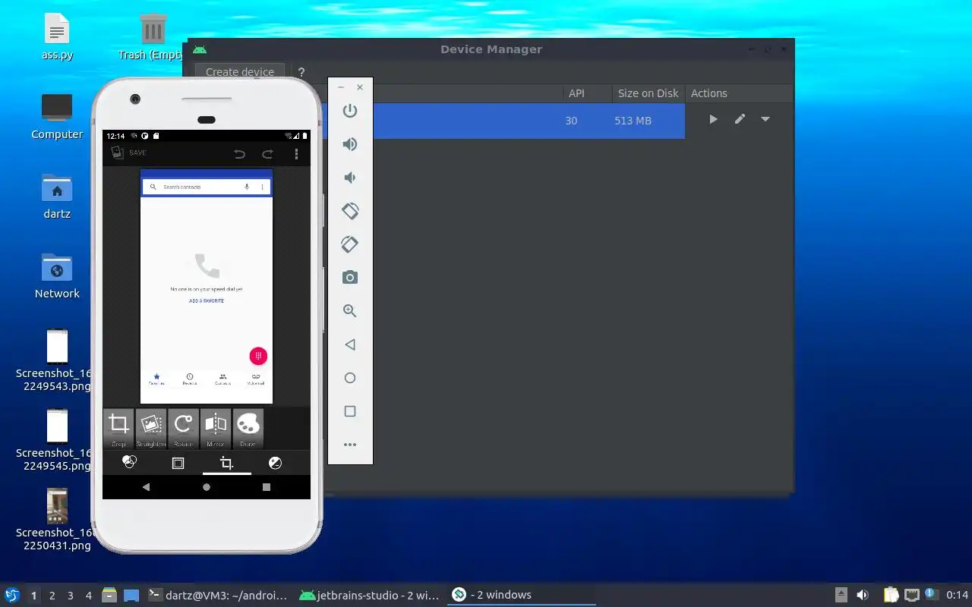Open the editor overflow menu (three dots)
The height and width of the screenshot is (607, 972).
(x=296, y=154)
